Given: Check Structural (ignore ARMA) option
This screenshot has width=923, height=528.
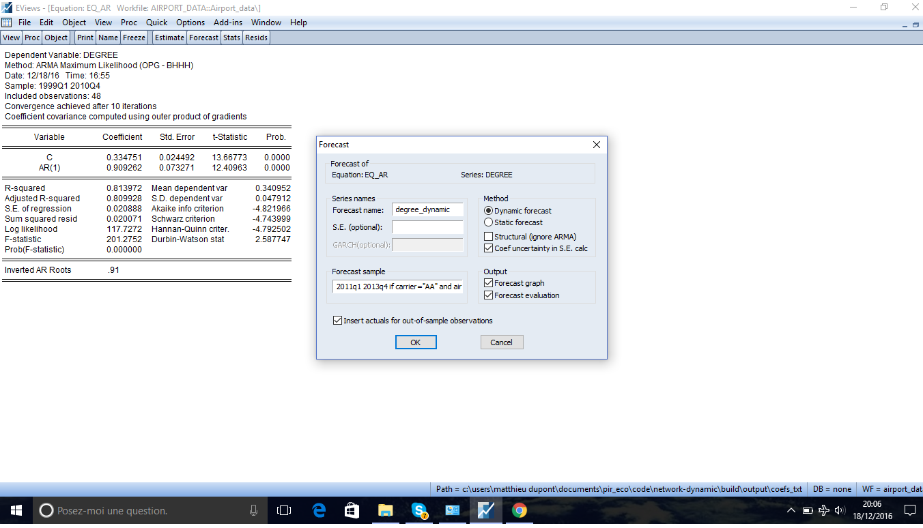Looking at the screenshot, I should (x=488, y=237).
